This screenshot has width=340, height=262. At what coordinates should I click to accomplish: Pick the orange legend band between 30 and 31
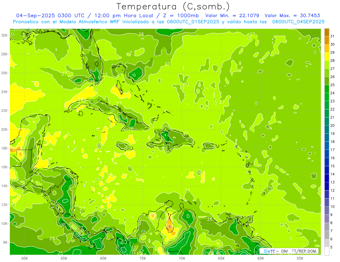327,40
